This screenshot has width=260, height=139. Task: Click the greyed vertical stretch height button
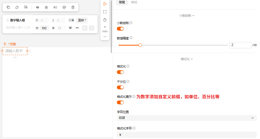[91, 28]
